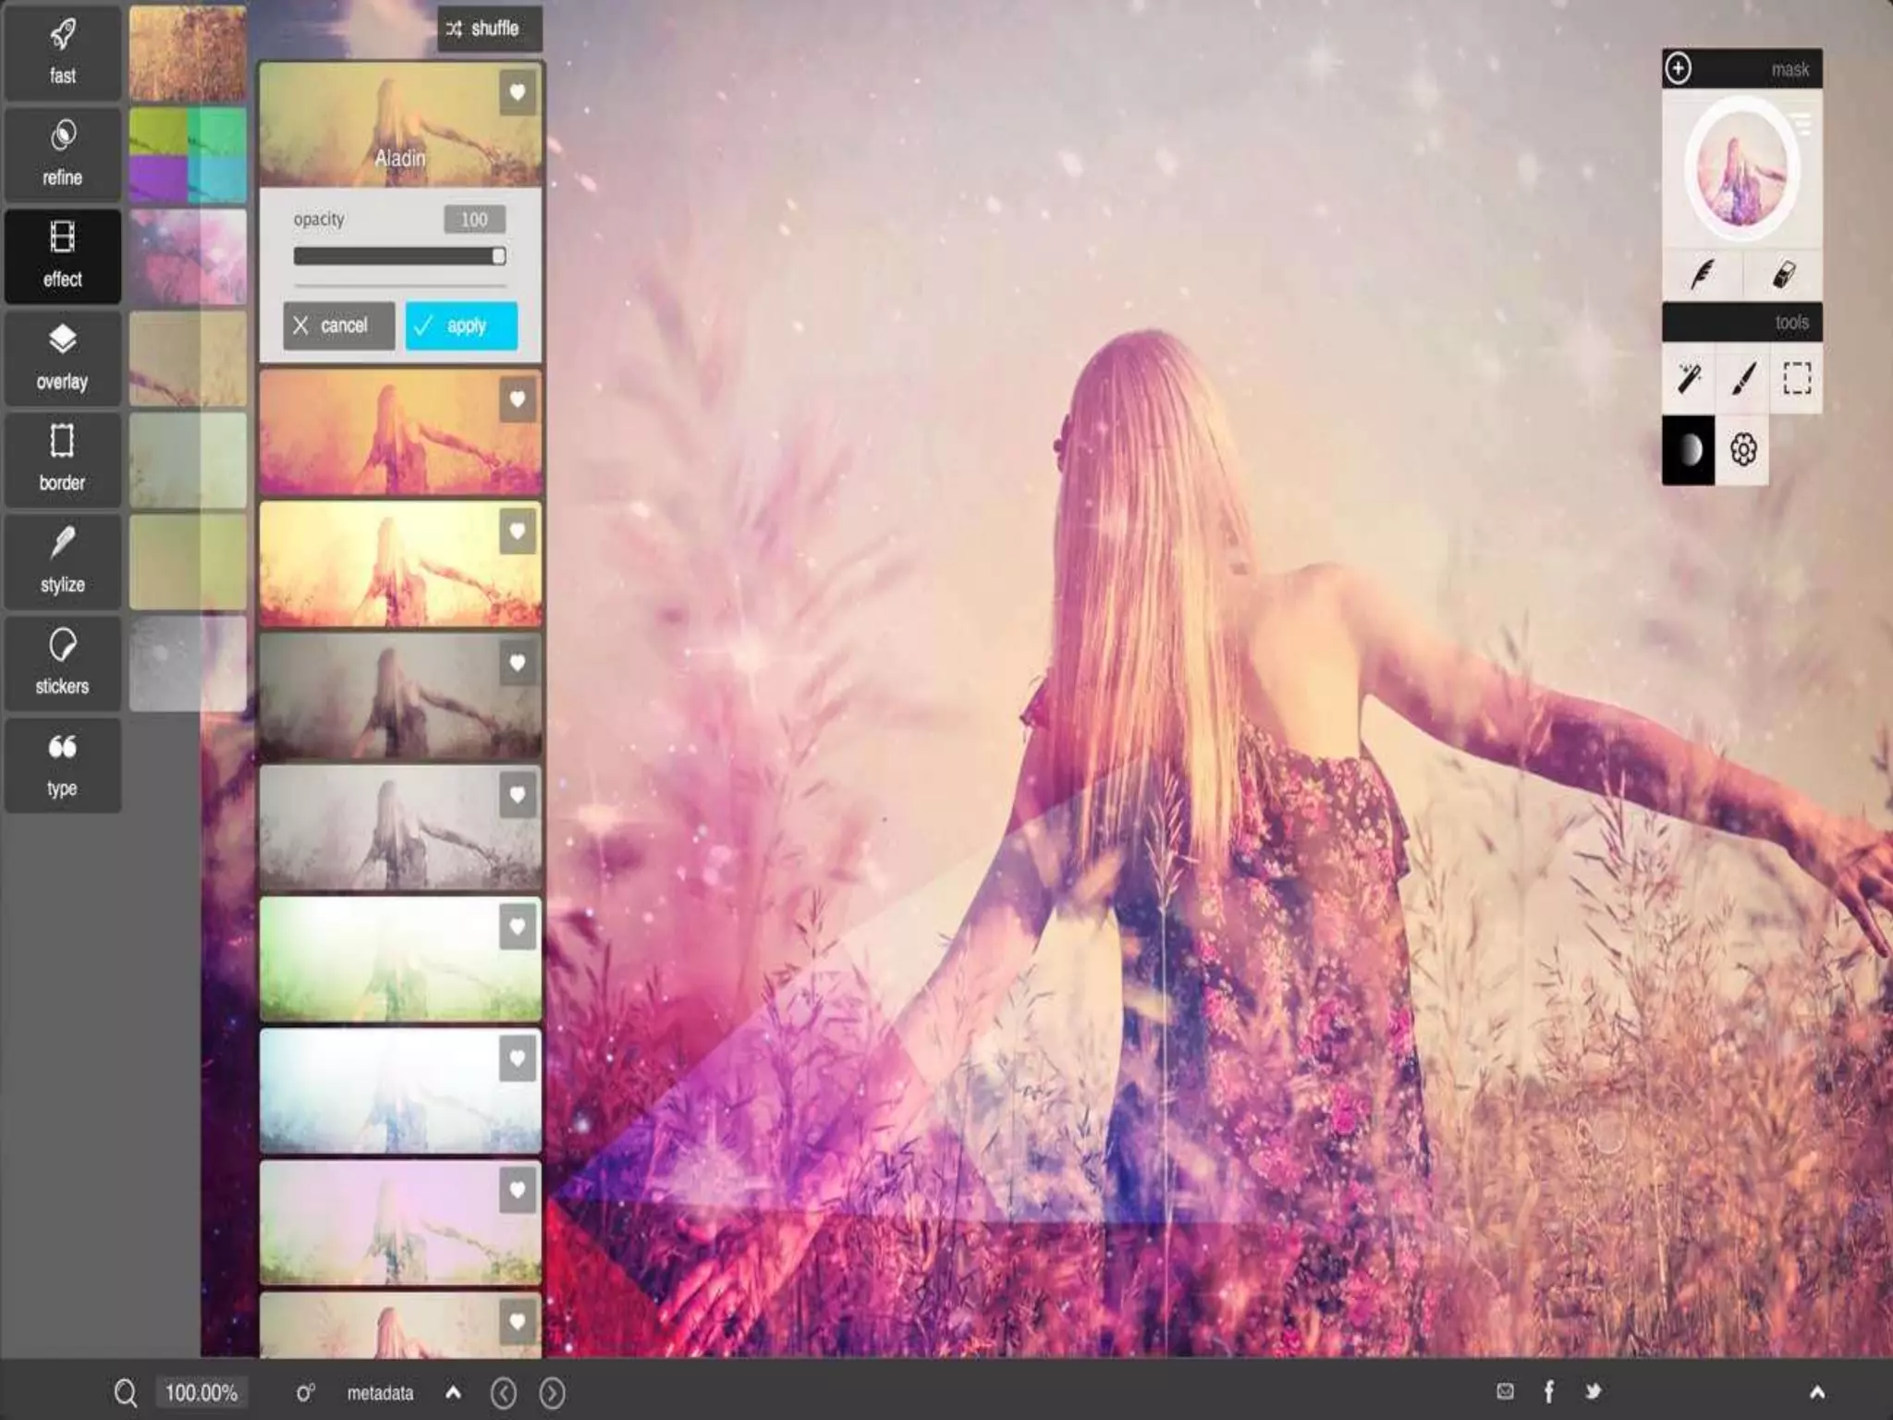Favorite the Aladin effect with heart

tap(518, 92)
